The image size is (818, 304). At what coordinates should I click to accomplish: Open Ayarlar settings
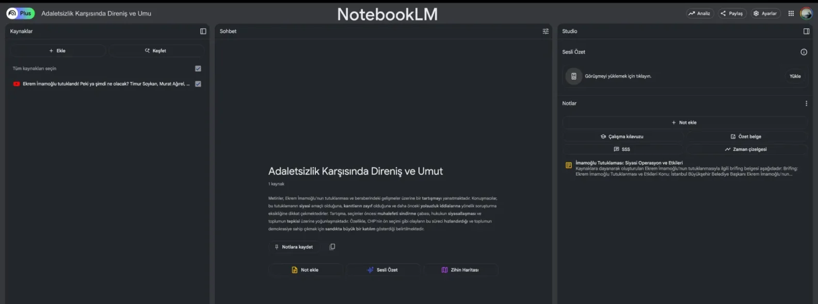click(765, 13)
